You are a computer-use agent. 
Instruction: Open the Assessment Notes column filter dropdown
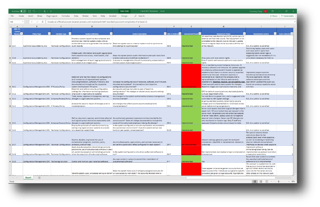(x=244, y=34)
